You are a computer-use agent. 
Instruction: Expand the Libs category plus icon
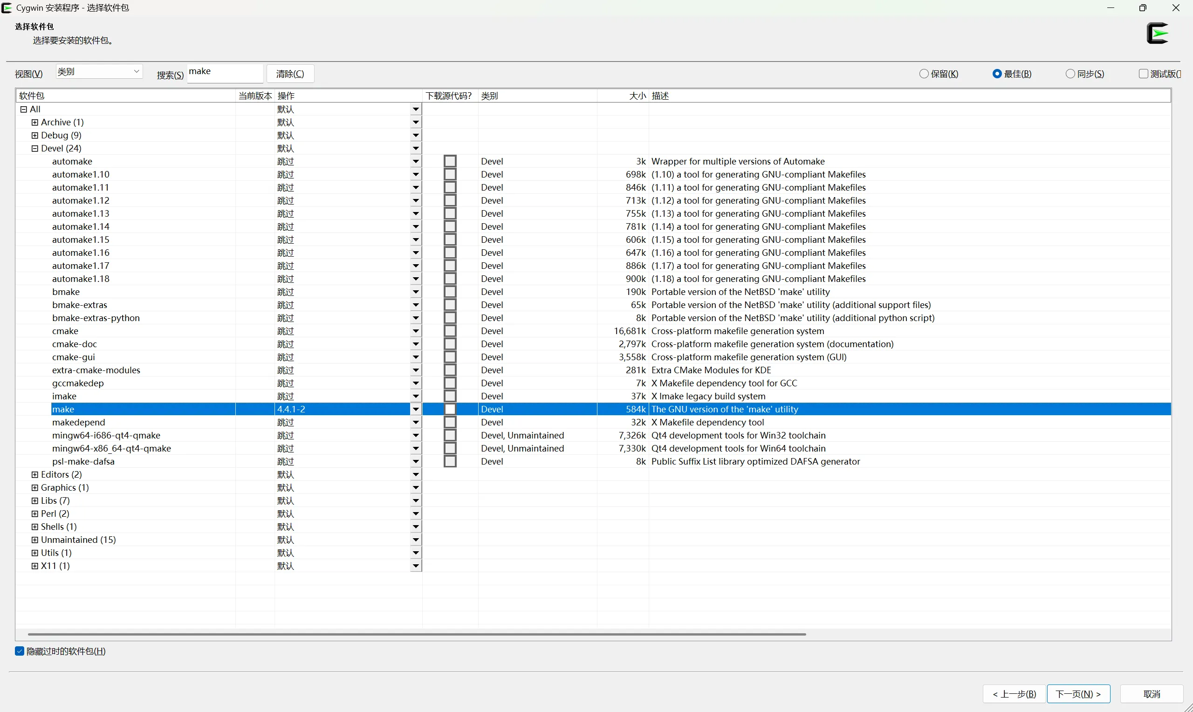[x=34, y=501]
